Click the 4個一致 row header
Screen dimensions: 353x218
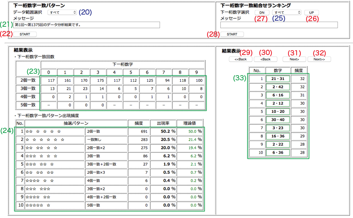(28, 97)
